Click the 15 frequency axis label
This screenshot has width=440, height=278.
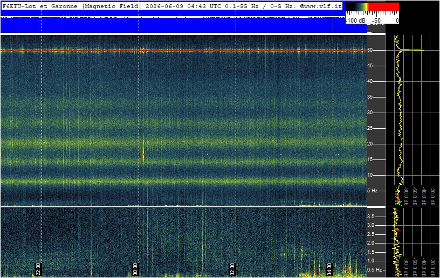370,159
